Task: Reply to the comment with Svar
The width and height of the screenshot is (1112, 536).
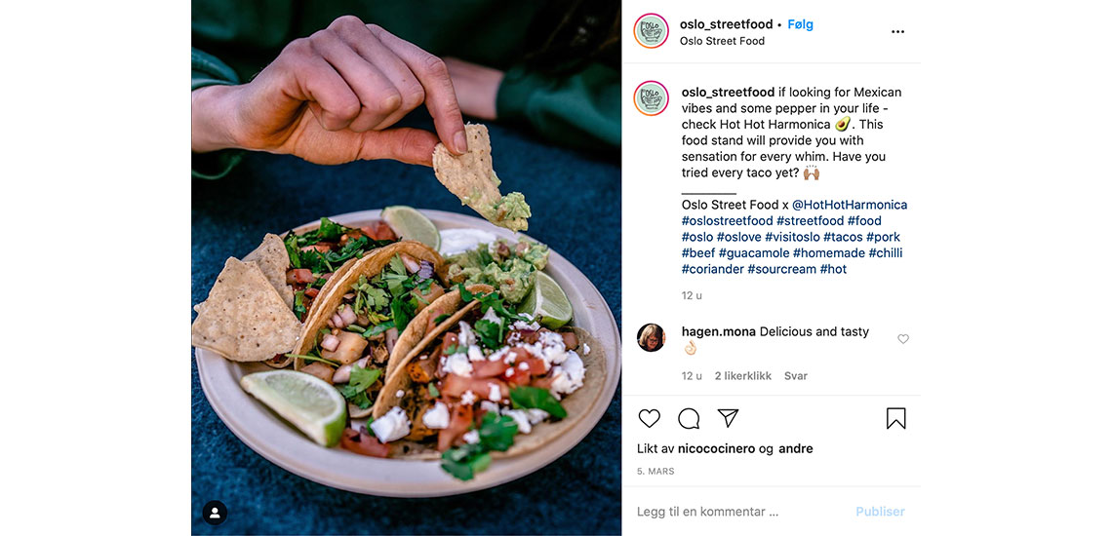Action: [x=796, y=376]
